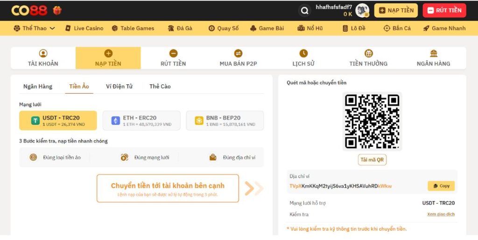Click the Chuyển tiền tới tài khoản bên cạnh banner

point(168,188)
